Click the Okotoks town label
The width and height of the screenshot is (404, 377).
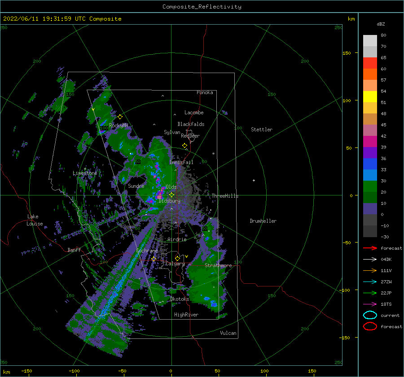pyautogui.click(x=180, y=299)
